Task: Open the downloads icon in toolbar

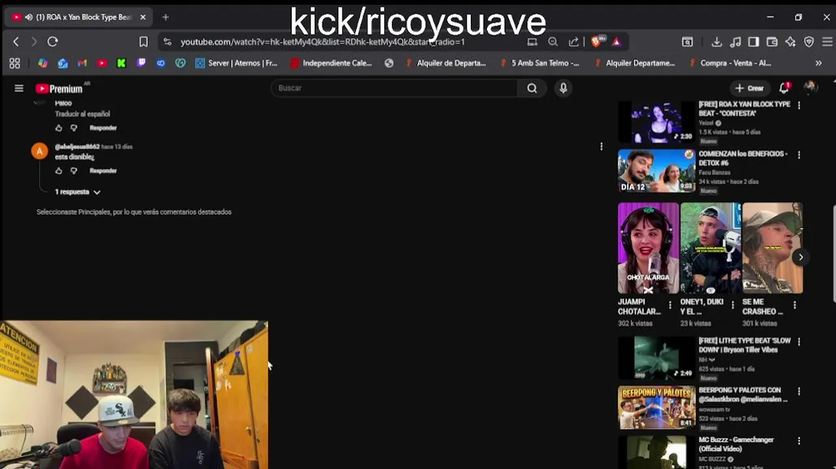Action: (717, 42)
